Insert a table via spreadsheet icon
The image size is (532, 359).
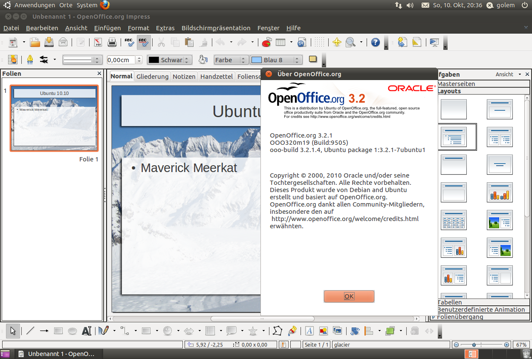point(280,42)
